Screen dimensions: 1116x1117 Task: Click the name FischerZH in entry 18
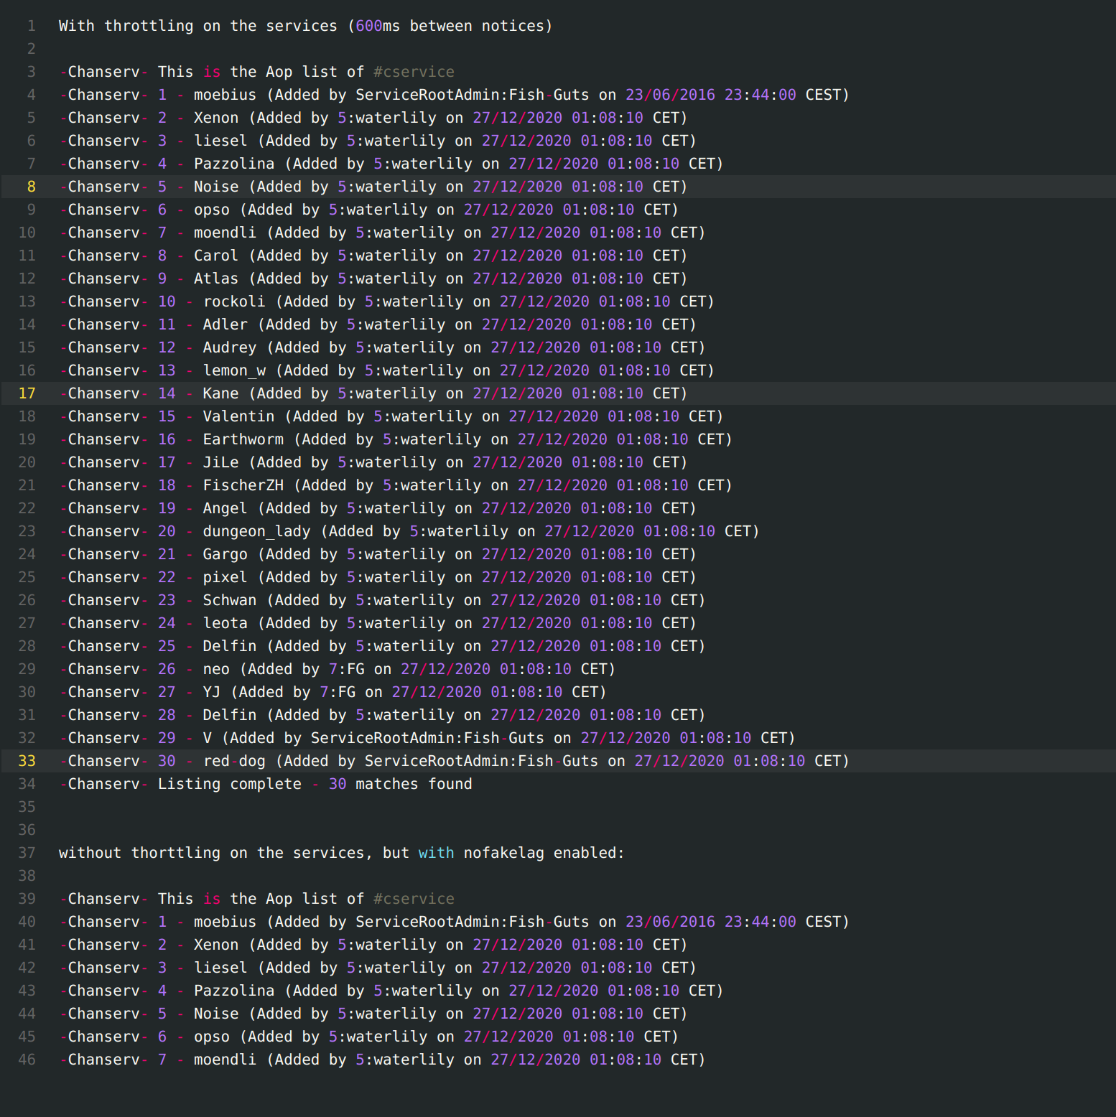pos(243,485)
